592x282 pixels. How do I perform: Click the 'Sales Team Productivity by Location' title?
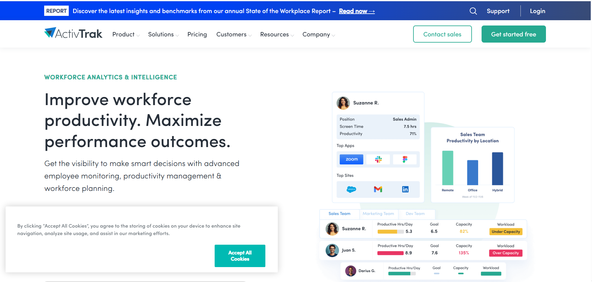coord(473,138)
